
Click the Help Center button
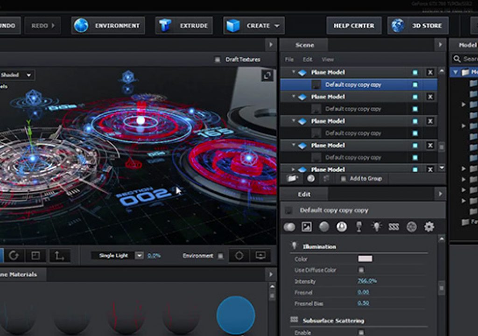pos(354,26)
